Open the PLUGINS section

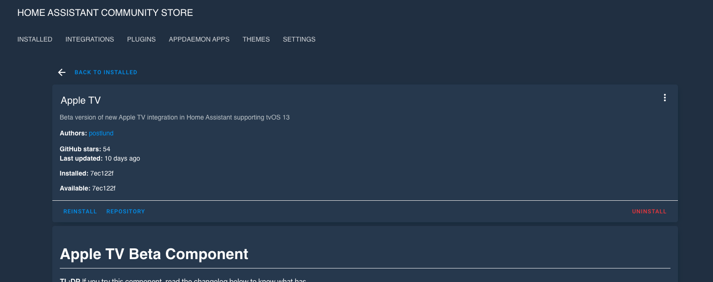click(x=141, y=39)
